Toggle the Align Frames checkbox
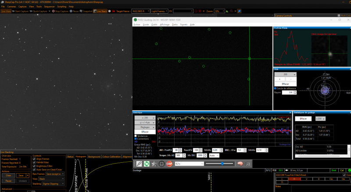 coord(34,159)
